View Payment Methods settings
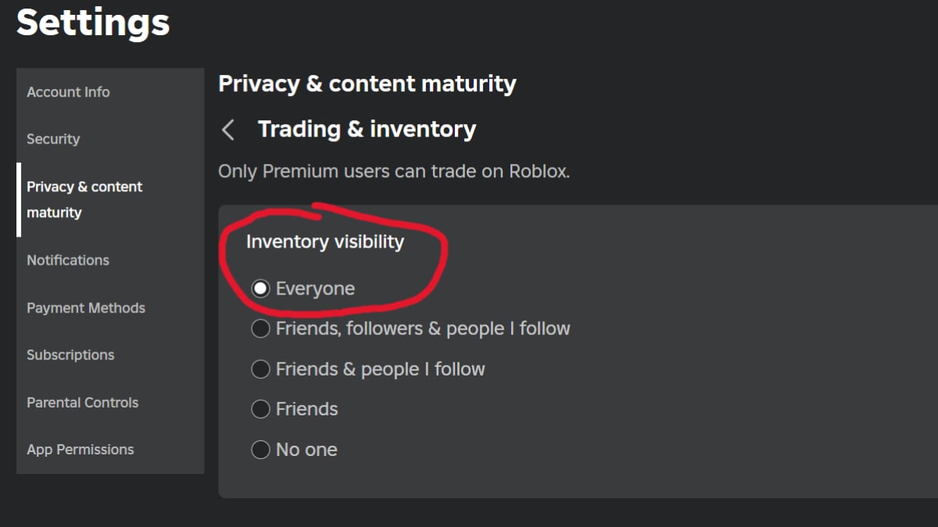The height and width of the screenshot is (527, 938). click(x=86, y=308)
